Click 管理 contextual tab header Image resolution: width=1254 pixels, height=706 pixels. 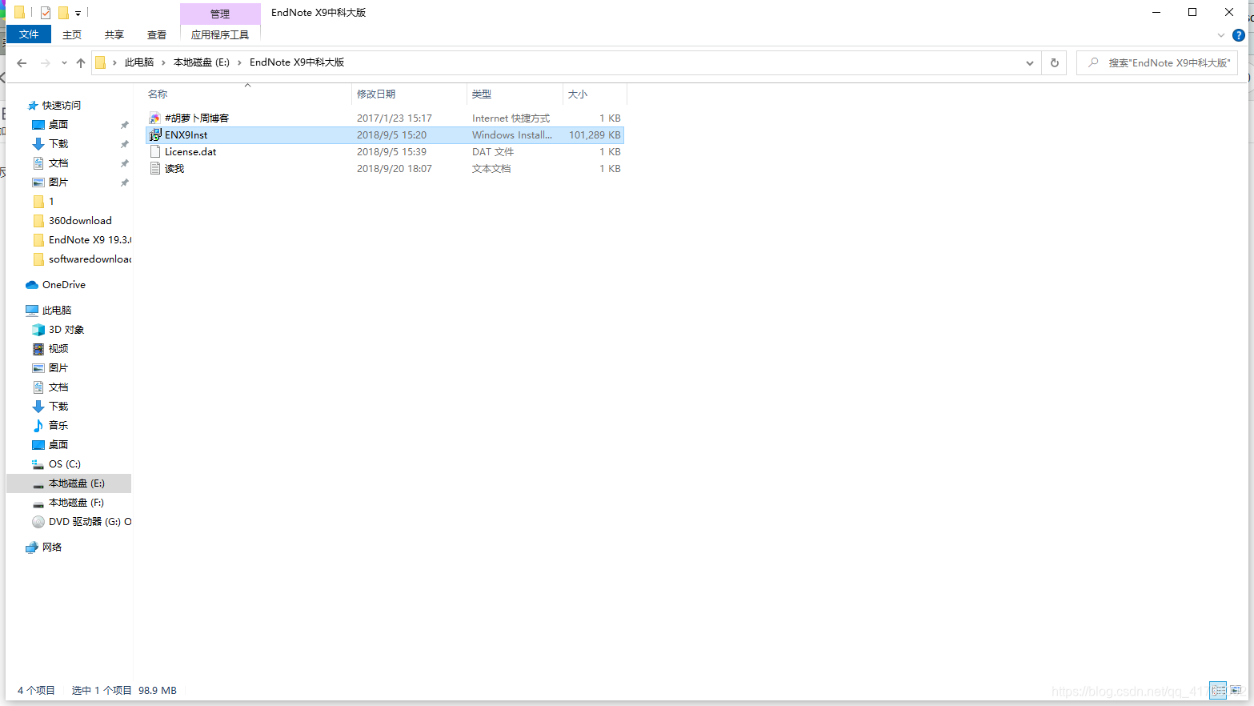pyautogui.click(x=220, y=14)
